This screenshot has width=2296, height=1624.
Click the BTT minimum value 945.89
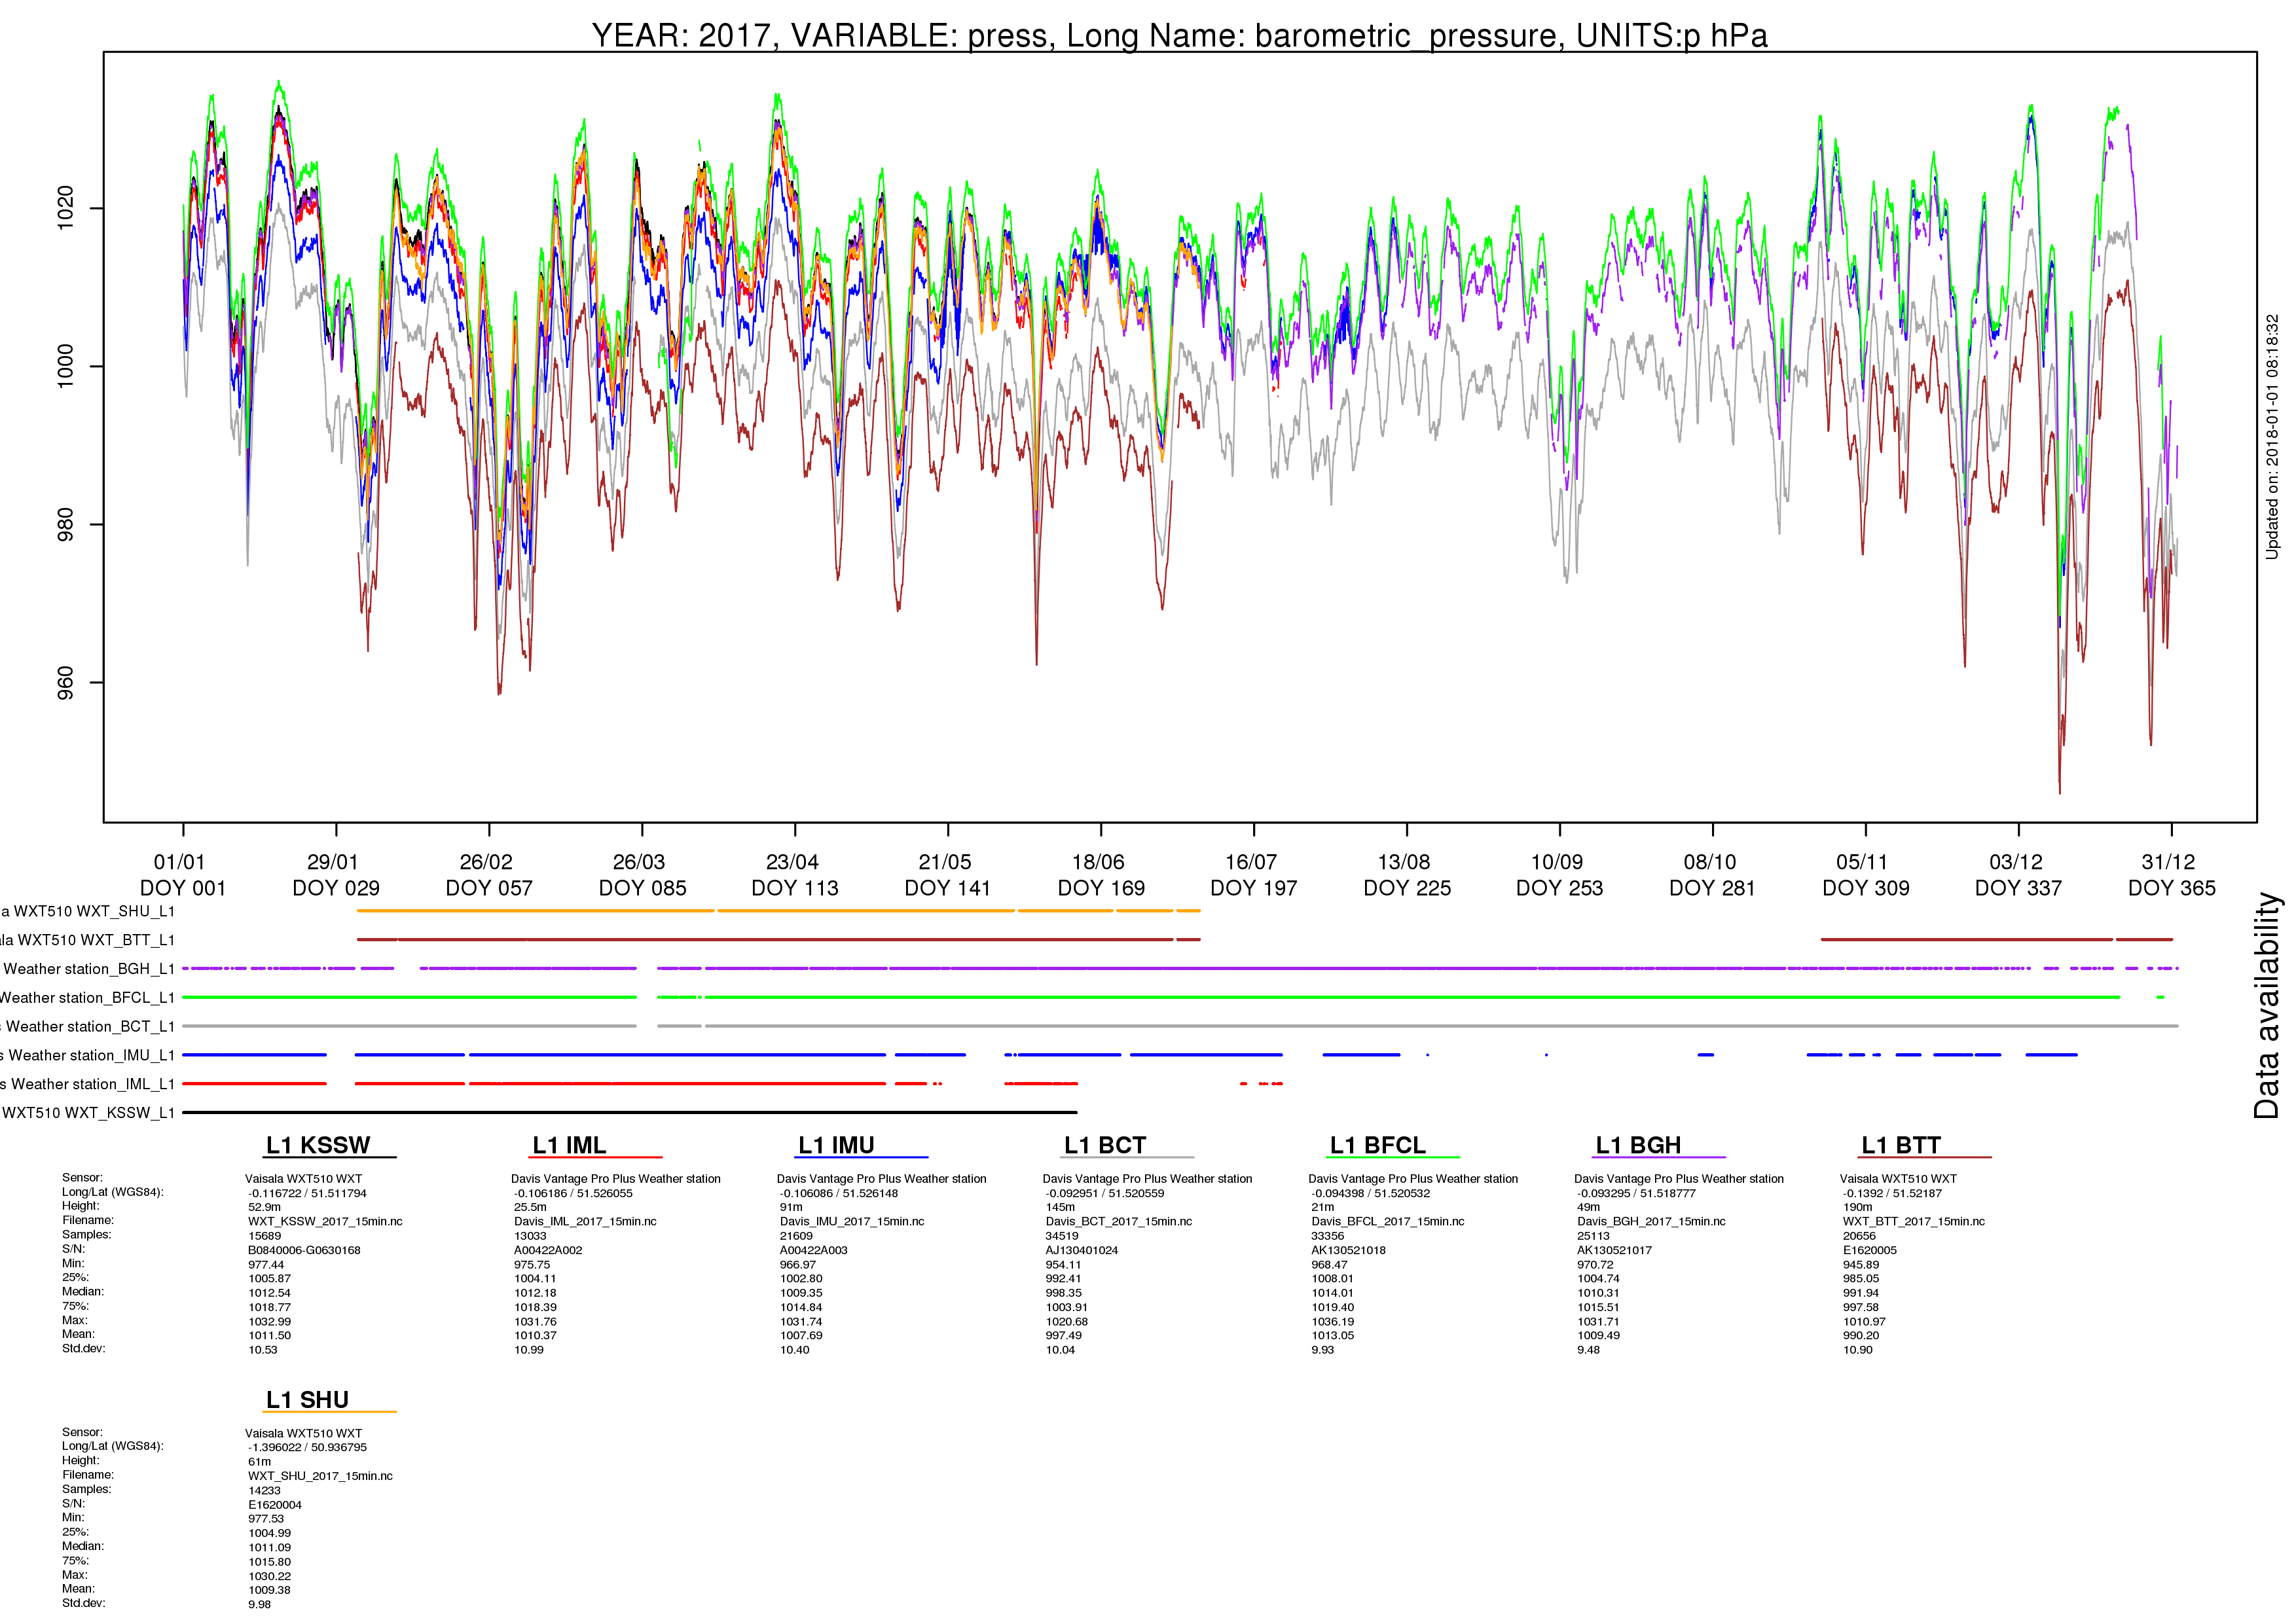(1861, 1266)
